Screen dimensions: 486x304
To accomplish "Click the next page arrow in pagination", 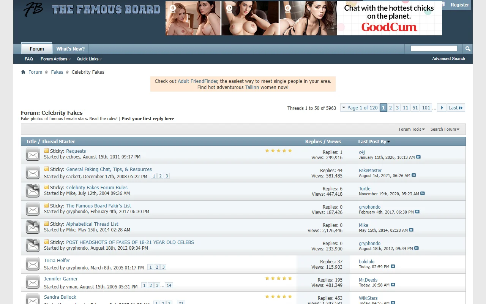I will pyautogui.click(x=442, y=108).
